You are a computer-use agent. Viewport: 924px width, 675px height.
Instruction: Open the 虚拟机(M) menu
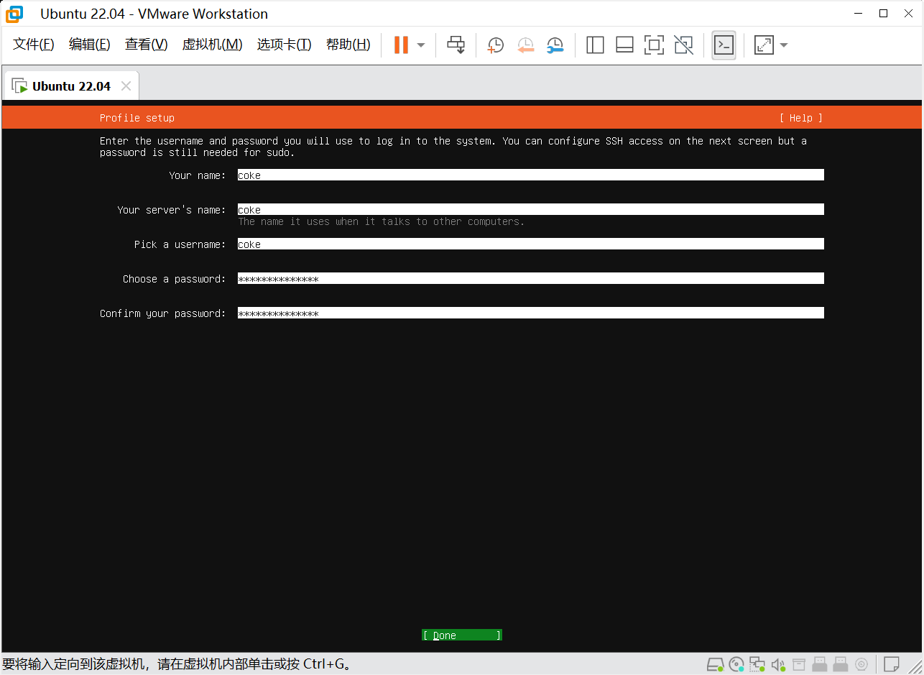(x=212, y=45)
